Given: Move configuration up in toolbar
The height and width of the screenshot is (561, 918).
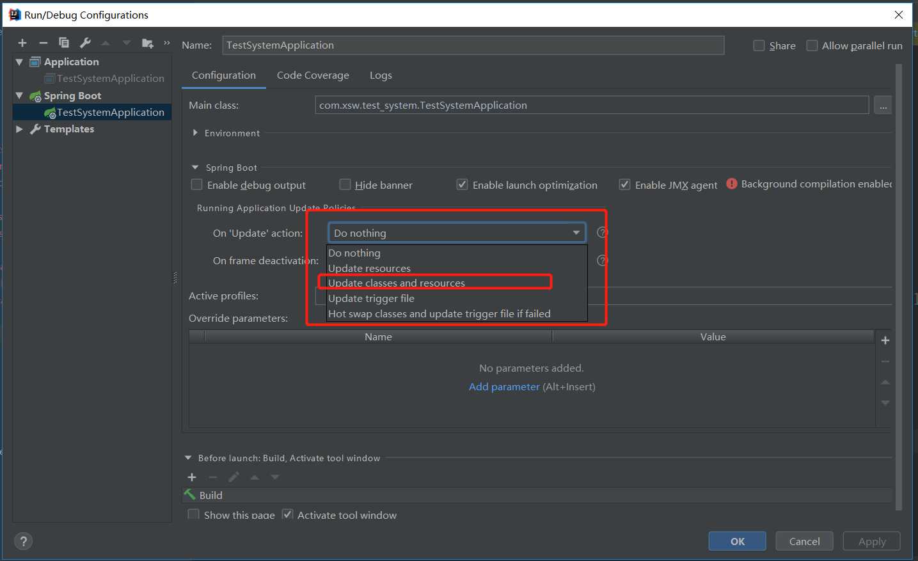Looking at the screenshot, I should click(x=106, y=43).
